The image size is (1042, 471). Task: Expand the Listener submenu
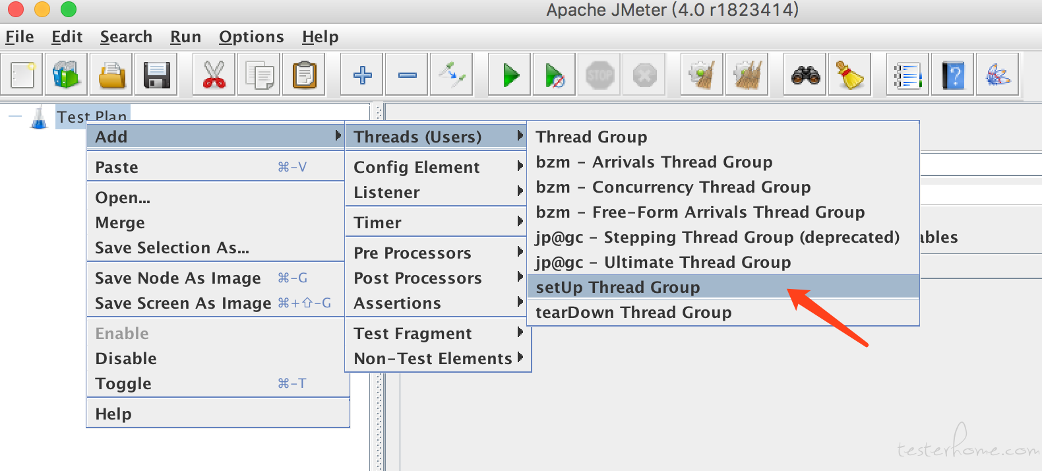coord(436,192)
